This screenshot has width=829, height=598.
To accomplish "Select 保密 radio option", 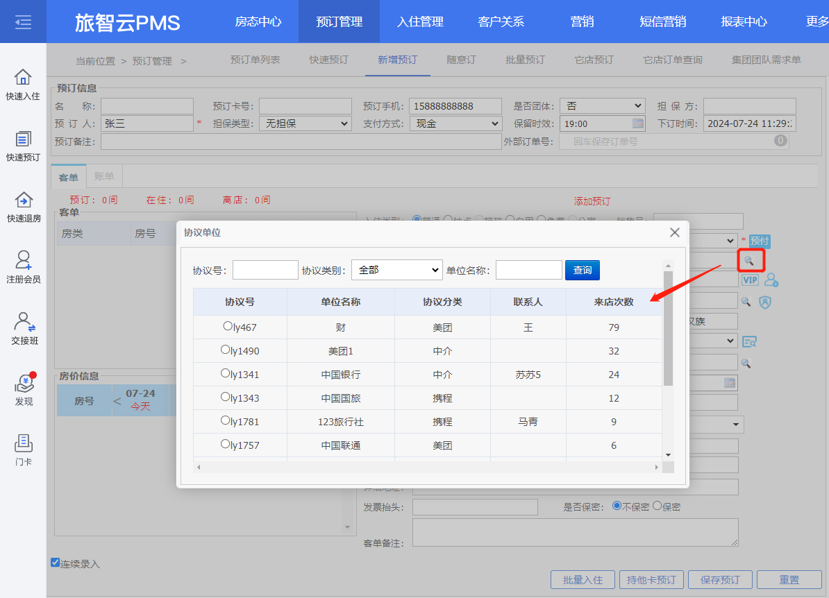I will (x=658, y=506).
